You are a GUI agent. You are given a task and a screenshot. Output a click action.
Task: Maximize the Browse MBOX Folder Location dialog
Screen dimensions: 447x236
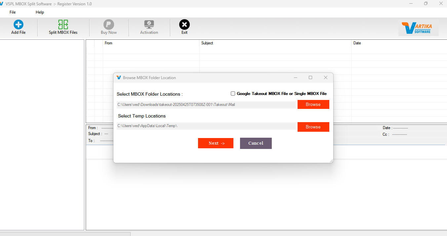tap(310, 77)
